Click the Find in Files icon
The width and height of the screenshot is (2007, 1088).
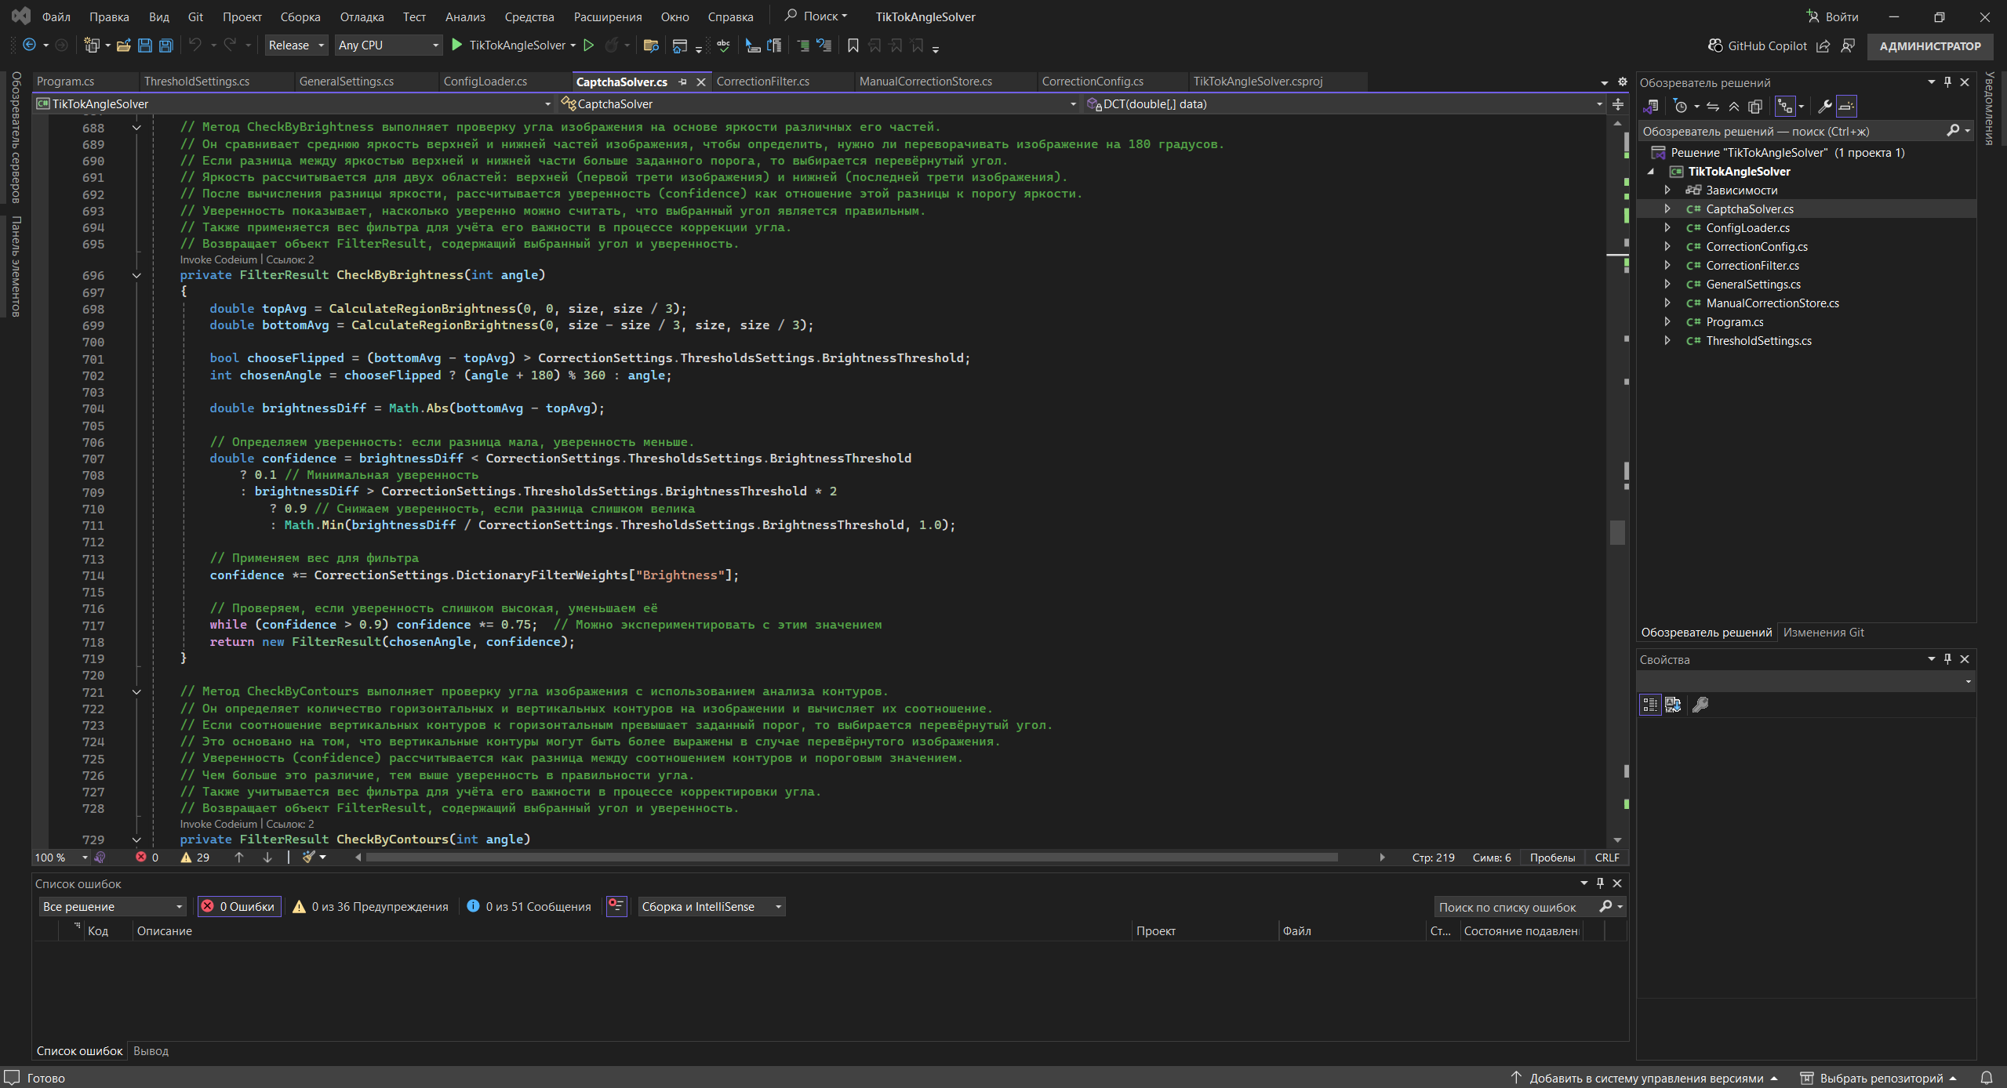[650, 45]
